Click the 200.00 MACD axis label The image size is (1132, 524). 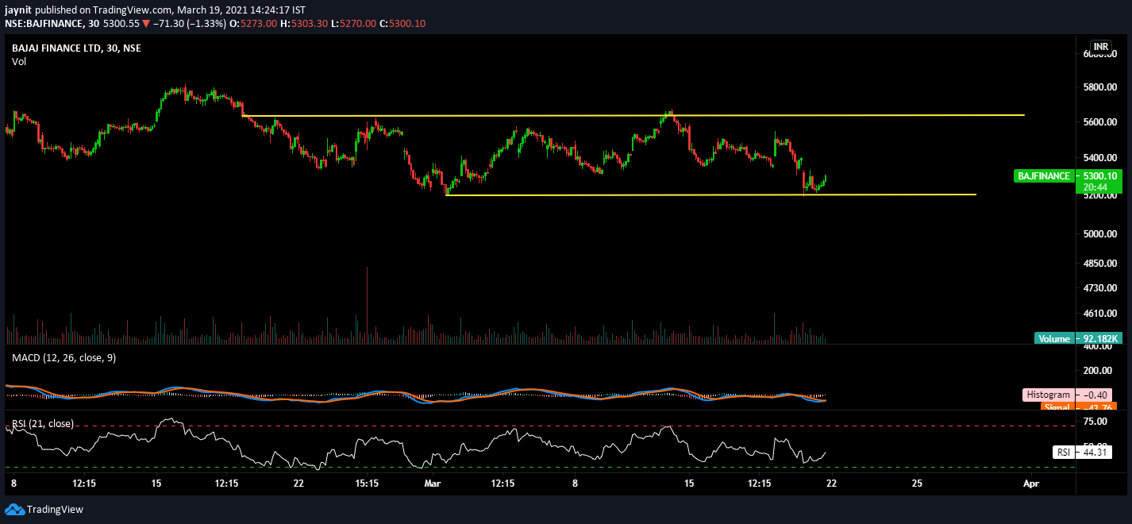tap(1099, 371)
